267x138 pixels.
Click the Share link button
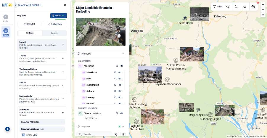[29, 24]
